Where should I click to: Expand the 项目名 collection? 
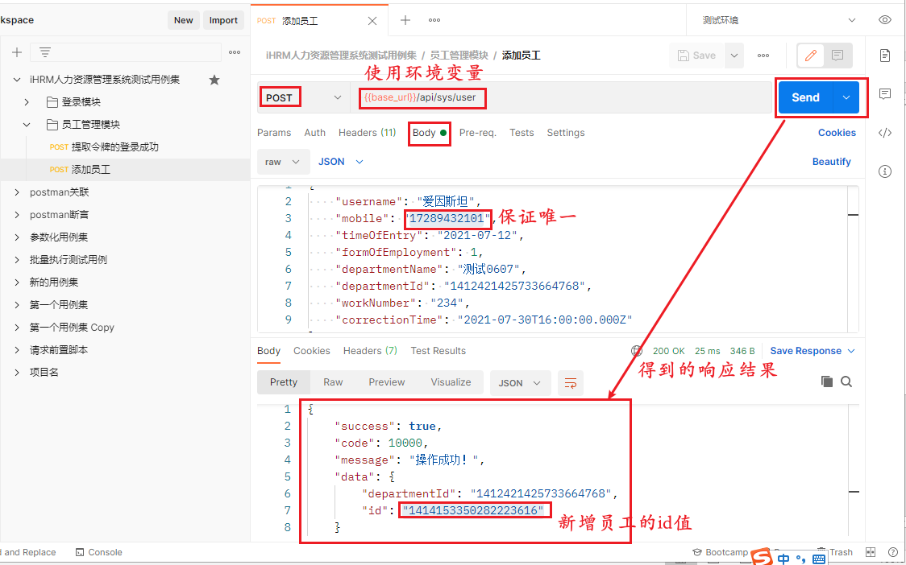pos(17,373)
